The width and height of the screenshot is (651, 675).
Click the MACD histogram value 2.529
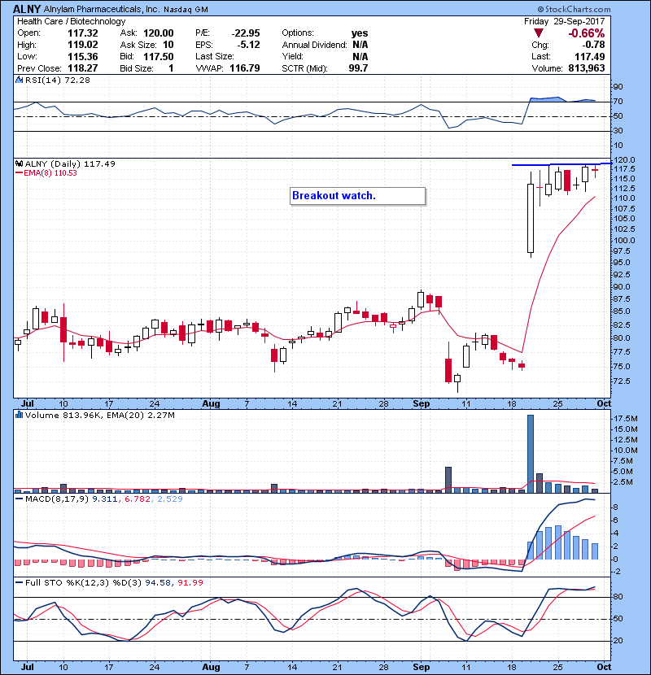pyautogui.click(x=170, y=499)
